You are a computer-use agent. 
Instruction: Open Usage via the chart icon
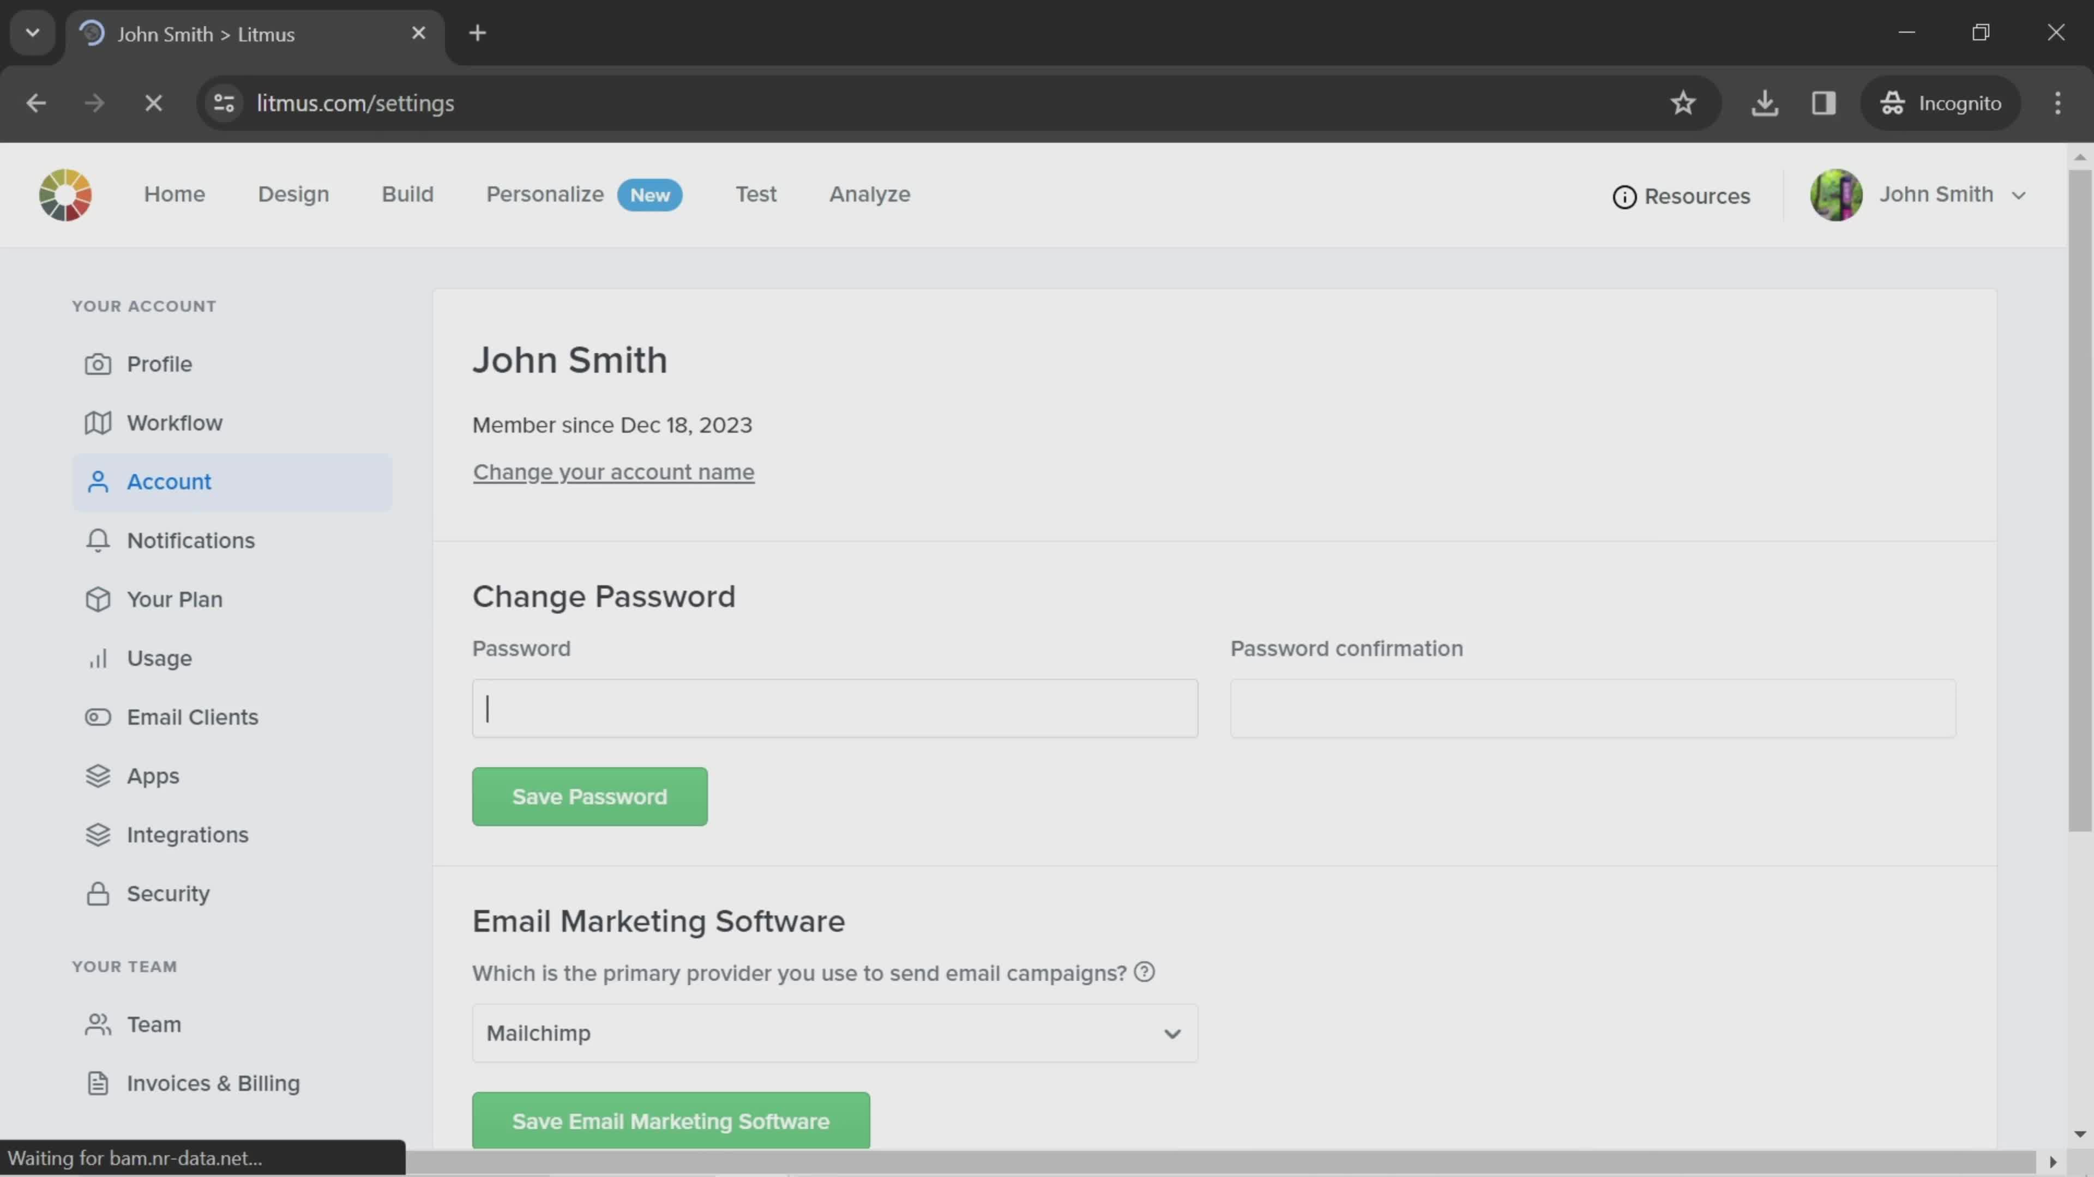(98, 658)
